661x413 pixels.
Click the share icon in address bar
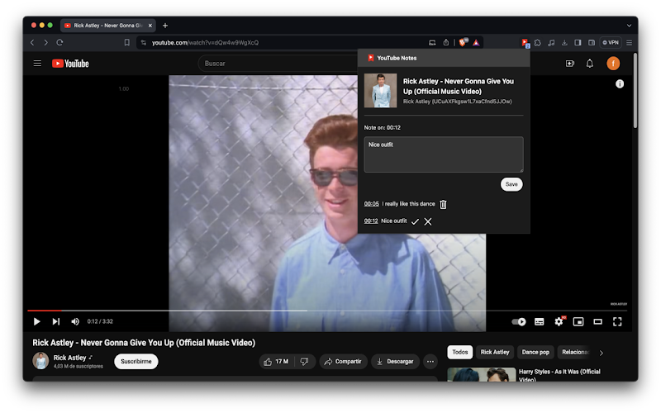coord(446,43)
